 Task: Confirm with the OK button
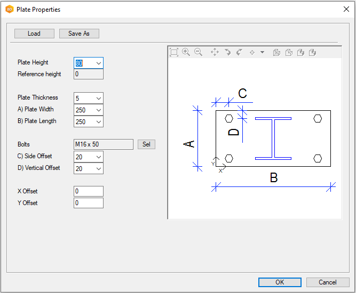pos(280,282)
